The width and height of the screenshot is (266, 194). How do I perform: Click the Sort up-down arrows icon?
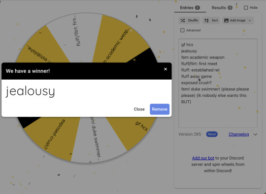(206, 21)
